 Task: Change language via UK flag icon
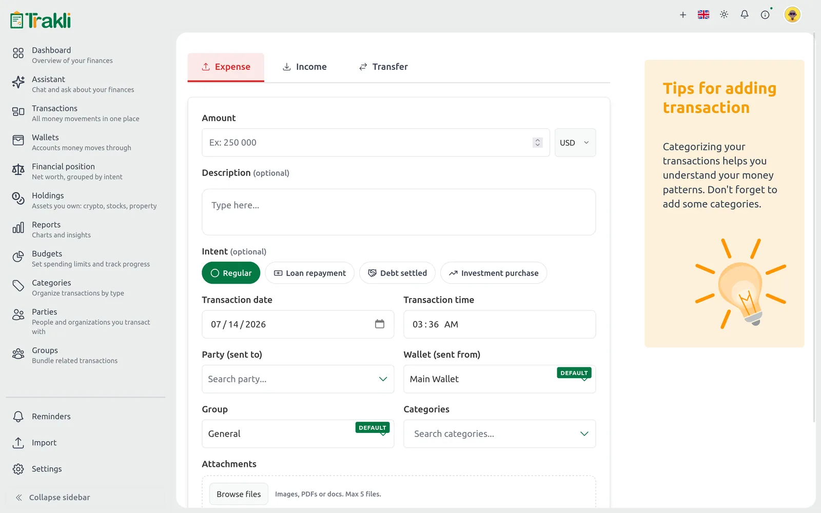[703, 15]
